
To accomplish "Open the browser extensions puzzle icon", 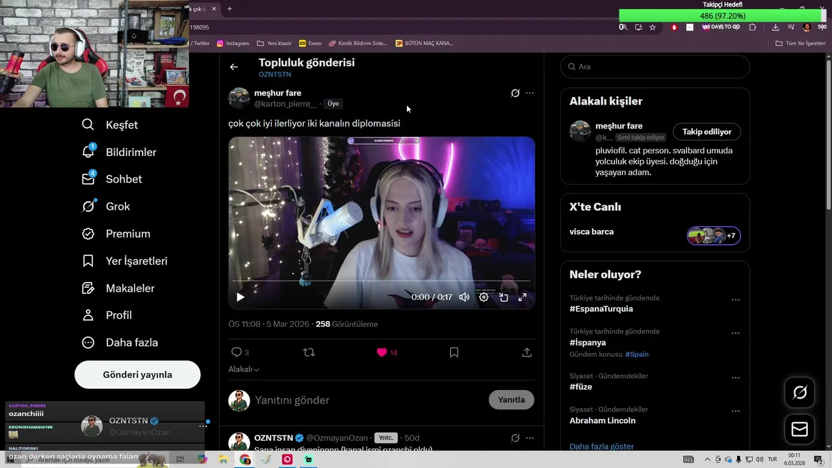I will coord(753,27).
